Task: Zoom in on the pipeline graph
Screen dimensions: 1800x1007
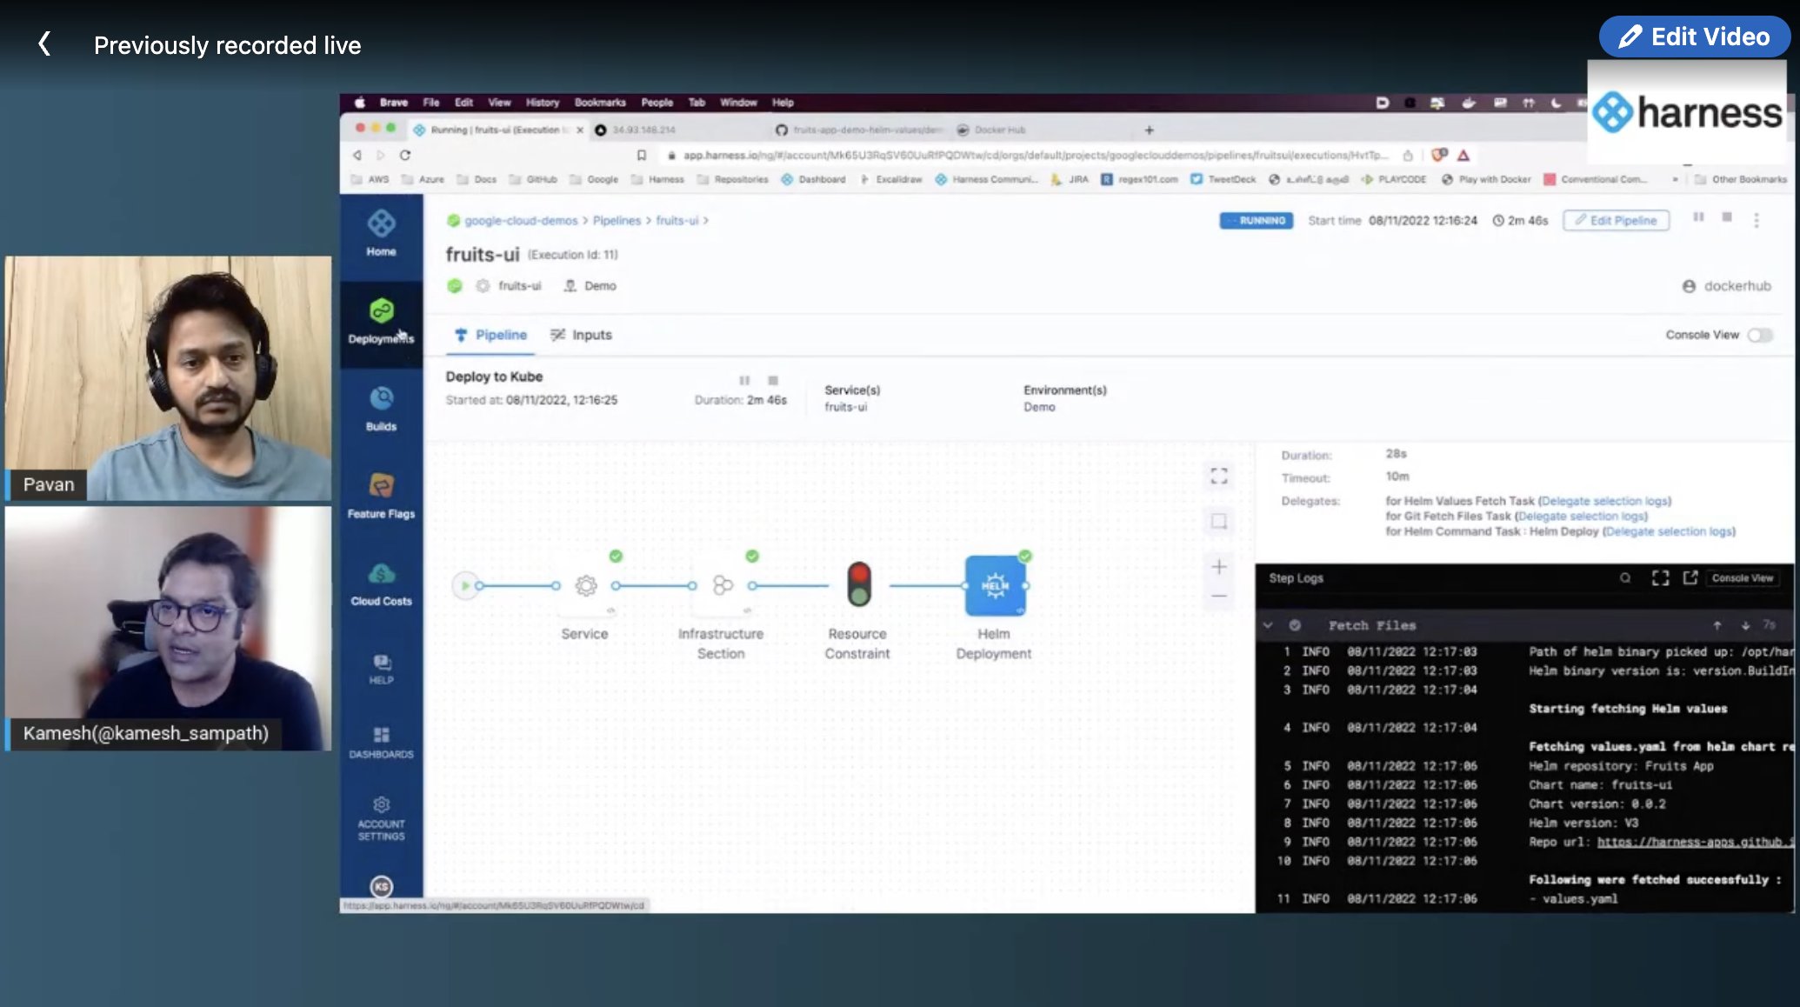Action: [x=1219, y=567]
